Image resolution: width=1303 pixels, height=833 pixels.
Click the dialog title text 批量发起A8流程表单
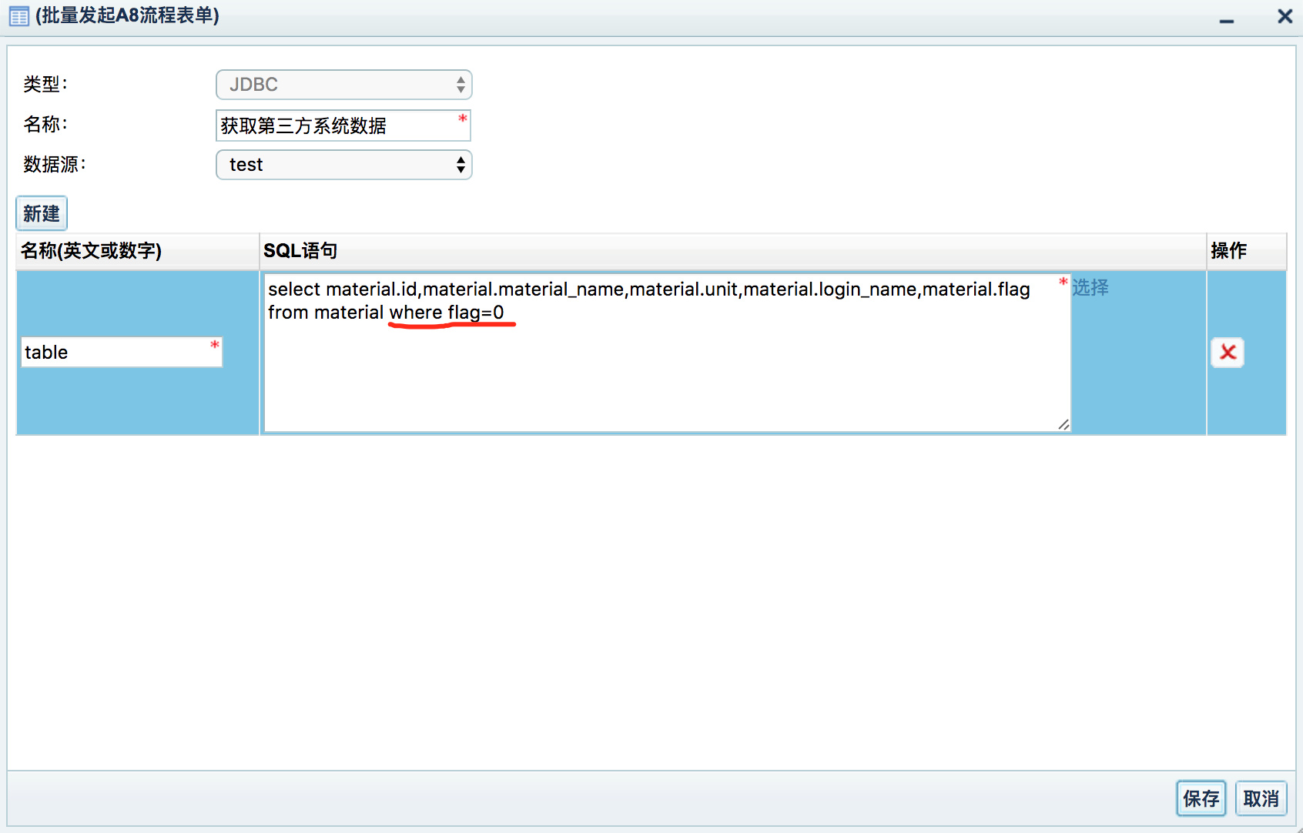coord(127,15)
